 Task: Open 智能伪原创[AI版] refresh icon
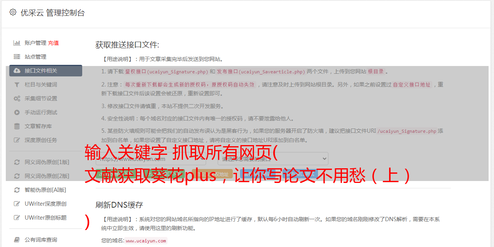17,190
